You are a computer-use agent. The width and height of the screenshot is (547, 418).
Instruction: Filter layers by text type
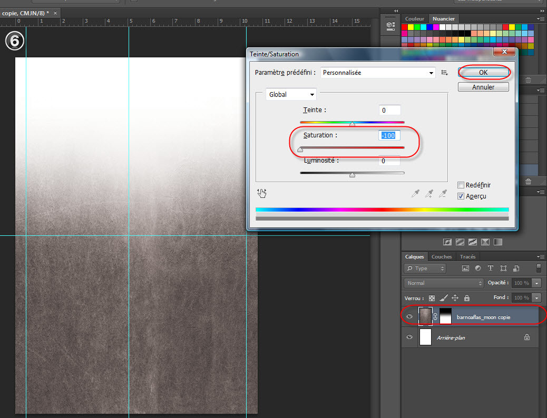[491, 268]
